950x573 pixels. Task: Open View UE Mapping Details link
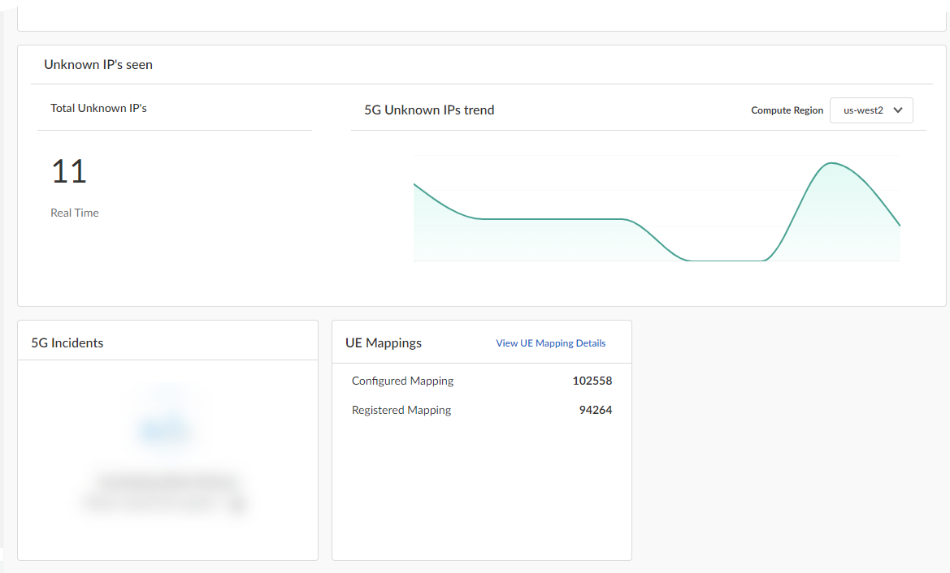point(550,343)
